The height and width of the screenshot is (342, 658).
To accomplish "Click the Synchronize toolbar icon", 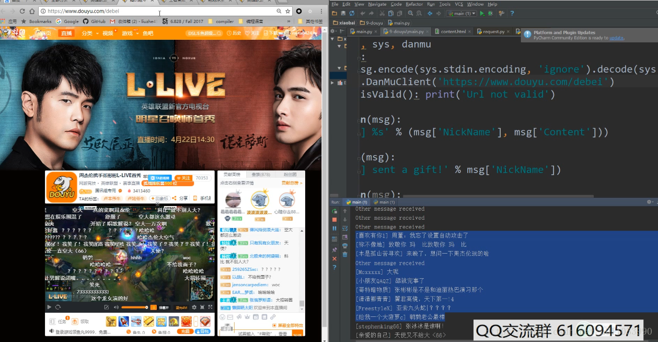I will point(352,14).
